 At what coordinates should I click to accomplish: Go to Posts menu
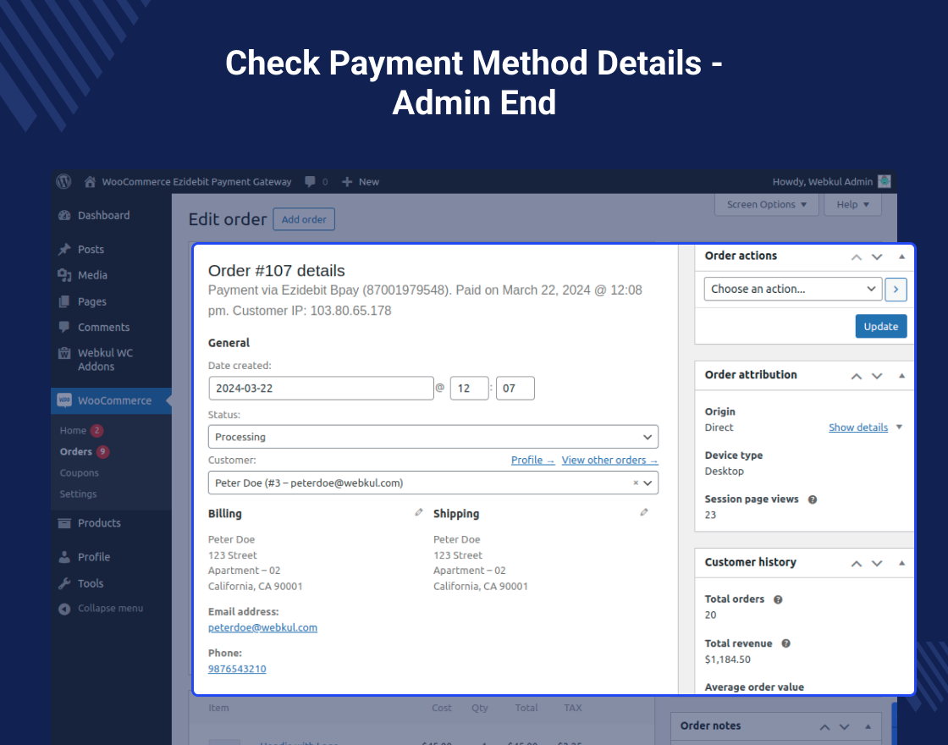tap(91, 249)
